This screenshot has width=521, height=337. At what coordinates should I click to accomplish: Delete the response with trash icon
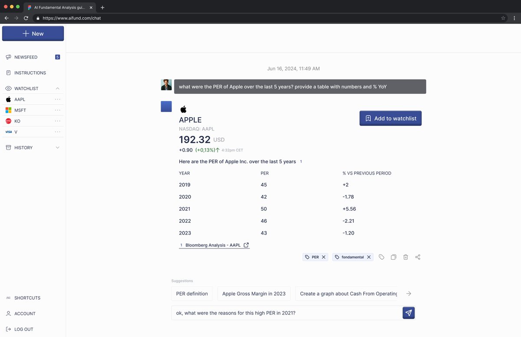406,257
